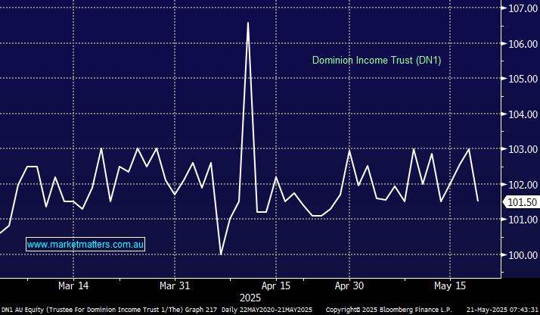Select the 101.00 axis value
The image size is (540, 315).
point(523,220)
